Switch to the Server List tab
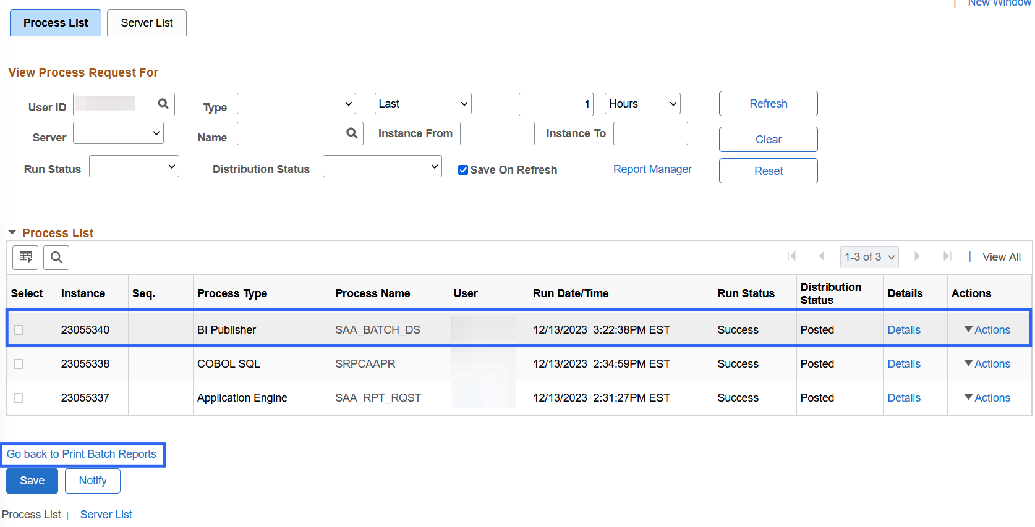This screenshot has height=527, width=1035. [147, 23]
